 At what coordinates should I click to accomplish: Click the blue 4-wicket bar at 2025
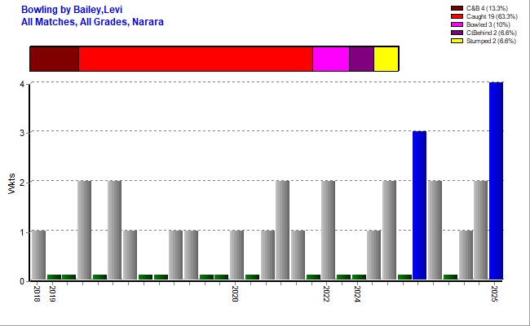point(497,181)
